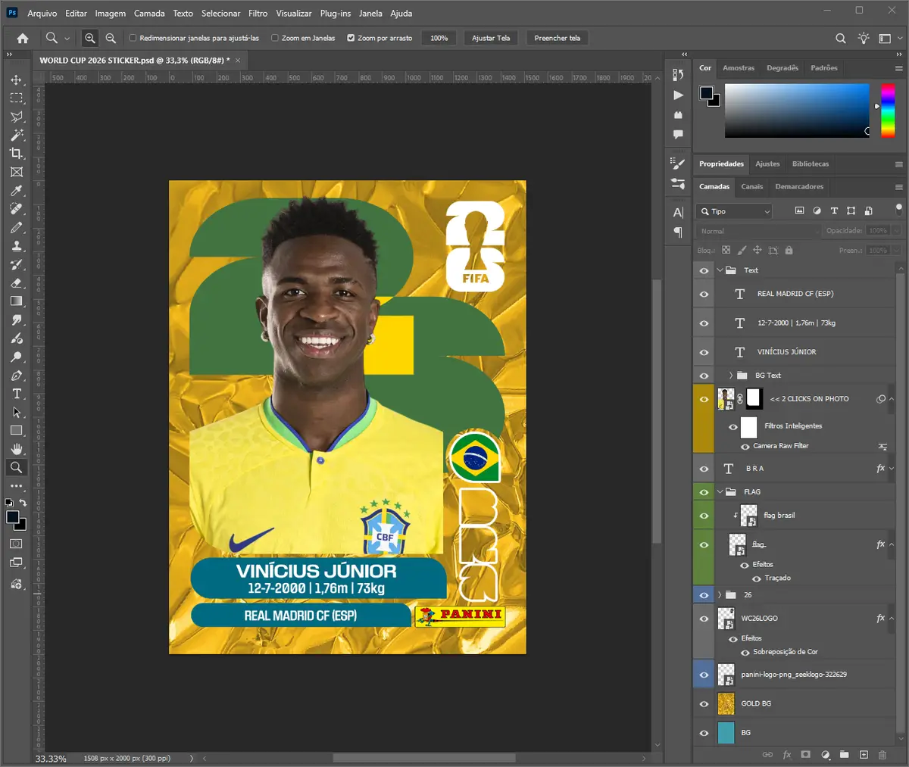Viewport: 909px width, 767px height.
Task: Open the Camada menu
Action: (149, 13)
